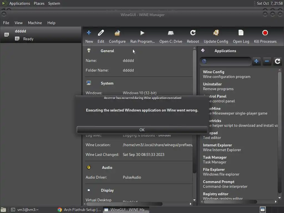Click the applications list horizontal scrollbar
The height and width of the screenshot is (213, 284).
click(230, 202)
